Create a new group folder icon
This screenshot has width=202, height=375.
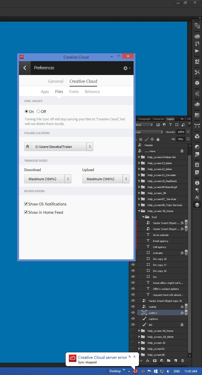(169, 361)
